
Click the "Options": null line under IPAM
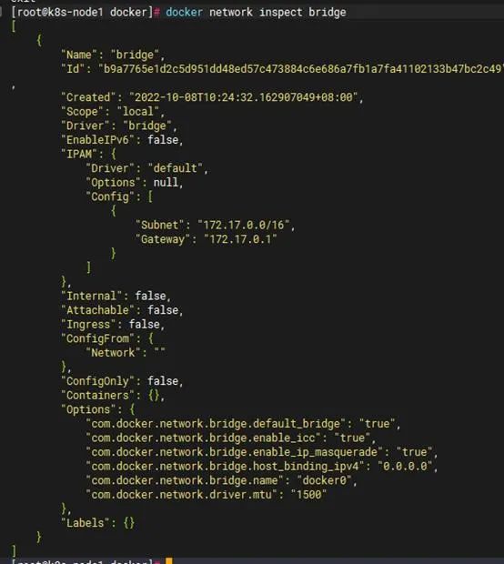click(x=134, y=182)
